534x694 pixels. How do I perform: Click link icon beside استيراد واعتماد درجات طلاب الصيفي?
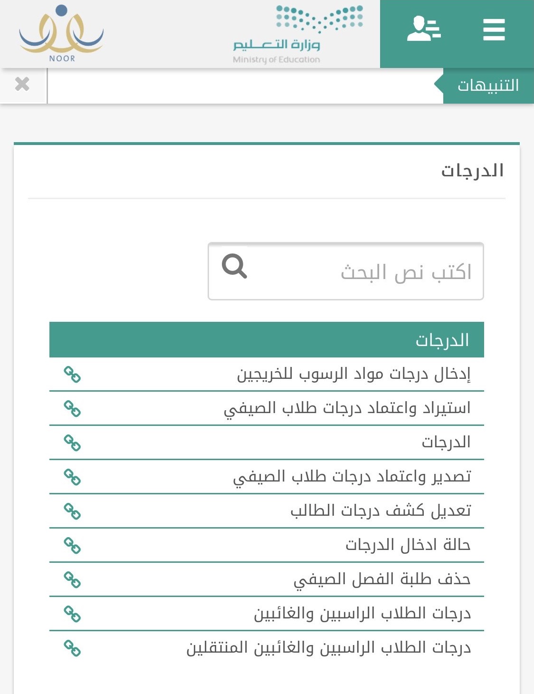(72, 409)
